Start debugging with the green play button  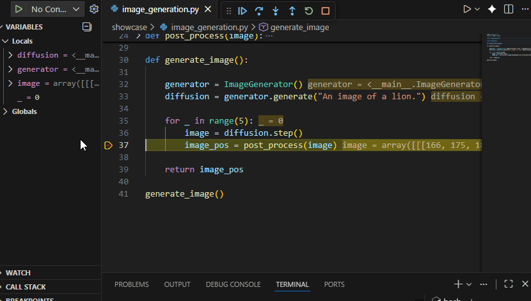click(x=19, y=9)
